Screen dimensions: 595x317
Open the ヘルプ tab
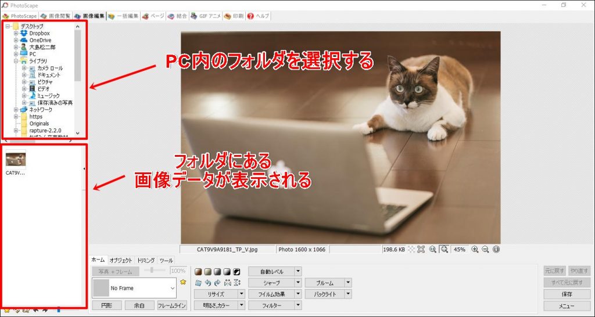point(258,16)
